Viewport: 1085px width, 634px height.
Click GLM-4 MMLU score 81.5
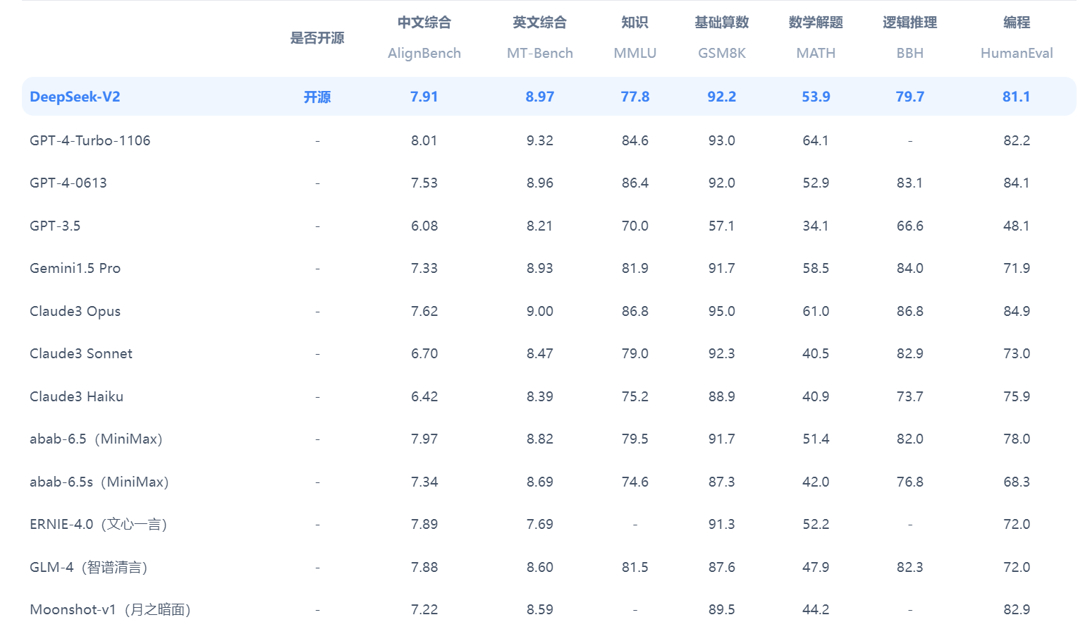[635, 567]
